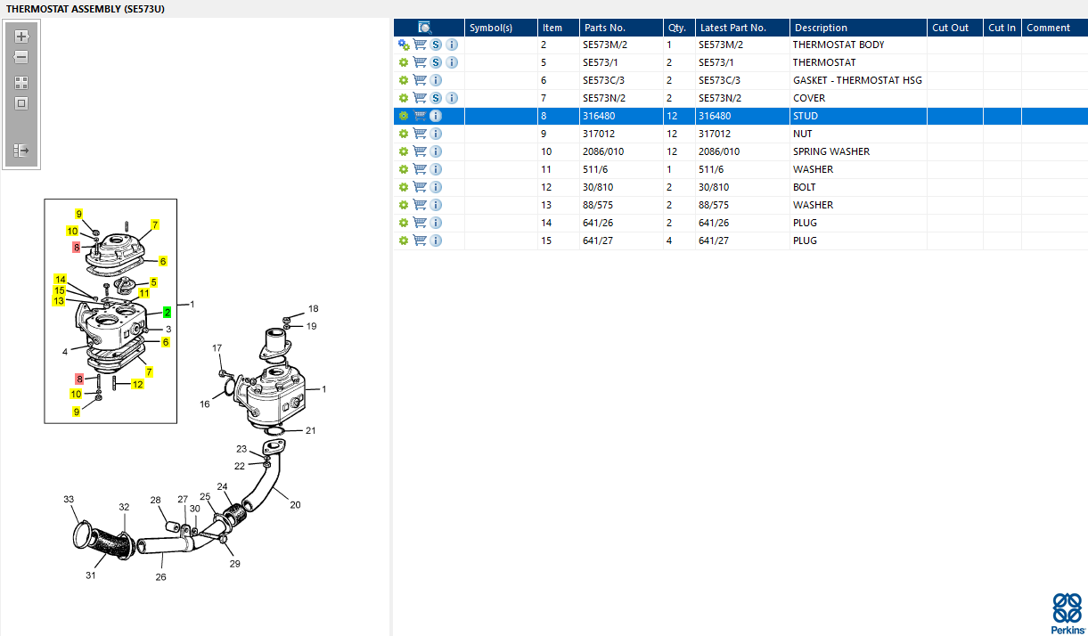The height and width of the screenshot is (636, 1088).
Task: Select the green callout 2 in diagram
Action: 167,313
